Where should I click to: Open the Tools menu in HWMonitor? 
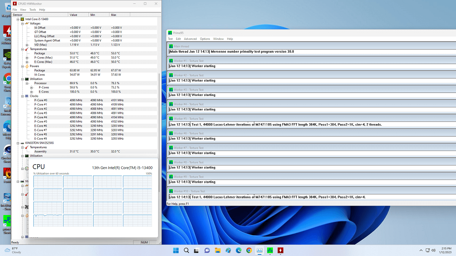pos(33,9)
